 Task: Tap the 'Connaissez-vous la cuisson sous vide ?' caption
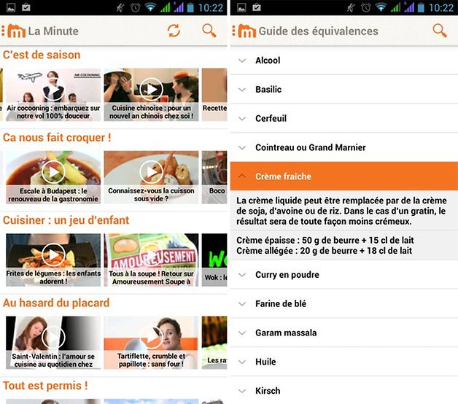151,195
